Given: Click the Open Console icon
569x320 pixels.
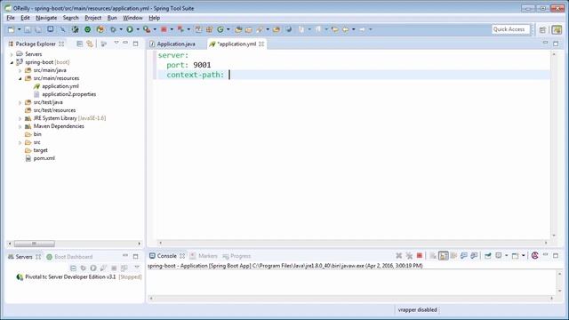Looking at the screenshot, I should pyautogui.click(x=515, y=256).
